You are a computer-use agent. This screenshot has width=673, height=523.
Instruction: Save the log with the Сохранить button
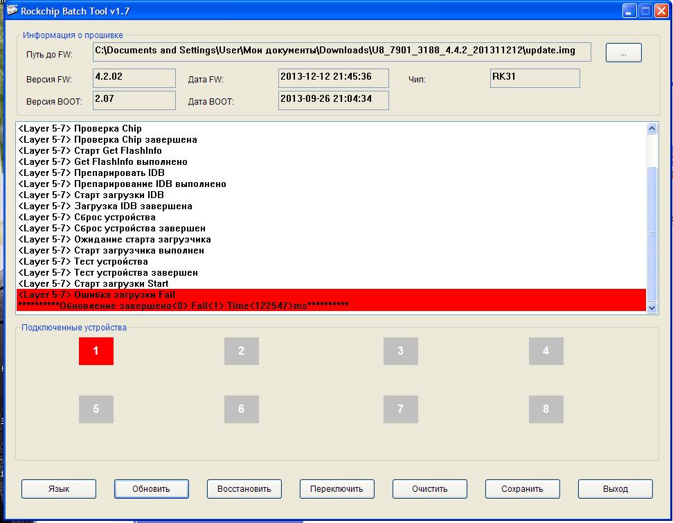pos(522,488)
